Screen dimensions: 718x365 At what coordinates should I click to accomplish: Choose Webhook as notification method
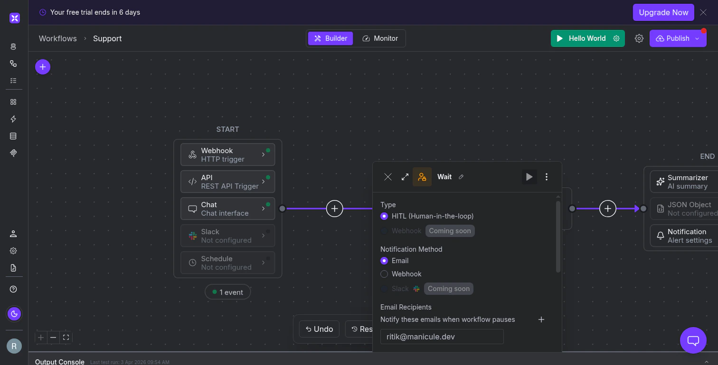[384, 274]
